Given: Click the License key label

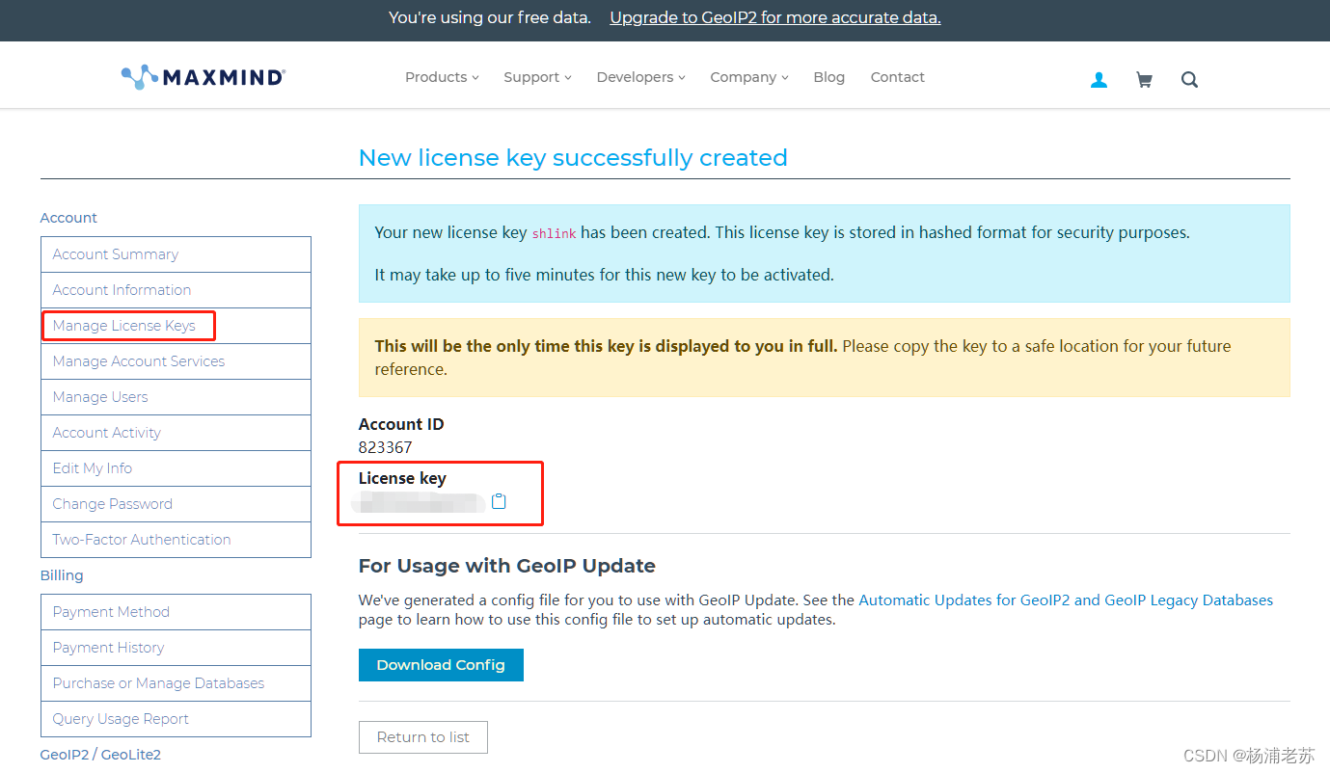Looking at the screenshot, I should tap(402, 478).
